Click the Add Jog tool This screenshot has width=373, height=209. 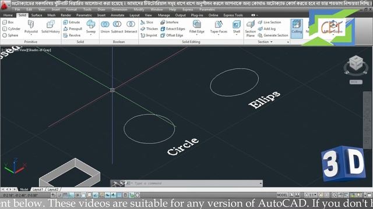267,28
